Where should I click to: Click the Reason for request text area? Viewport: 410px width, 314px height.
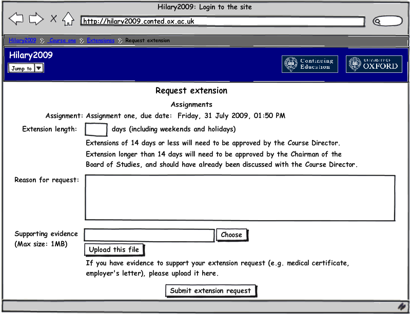[240, 198]
